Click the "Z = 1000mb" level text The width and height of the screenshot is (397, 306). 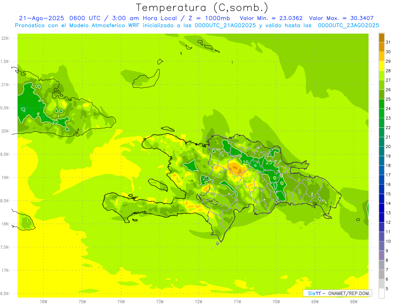[x=209, y=18]
